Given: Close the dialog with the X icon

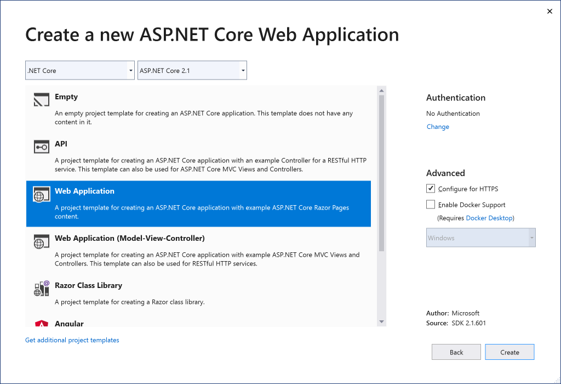Looking at the screenshot, I should pyautogui.click(x=549, y=12).
